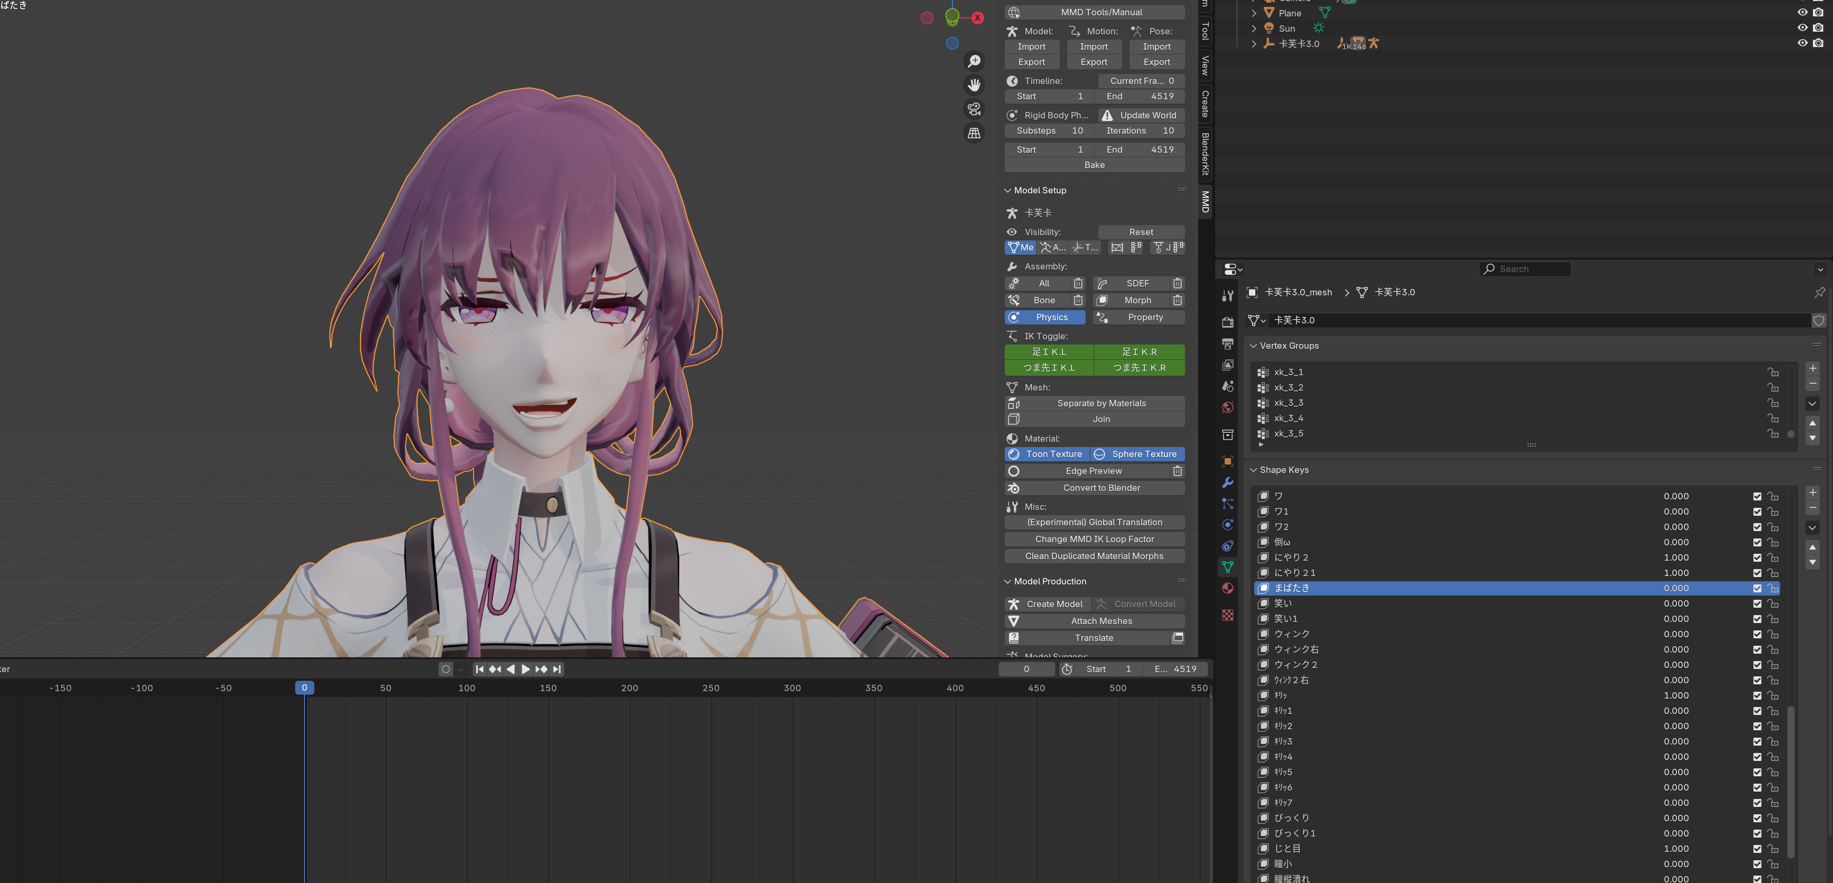Screen dimensions: 1833x883
Task: Toggle camera view icon in viewport
Action: tap(974, 109)
